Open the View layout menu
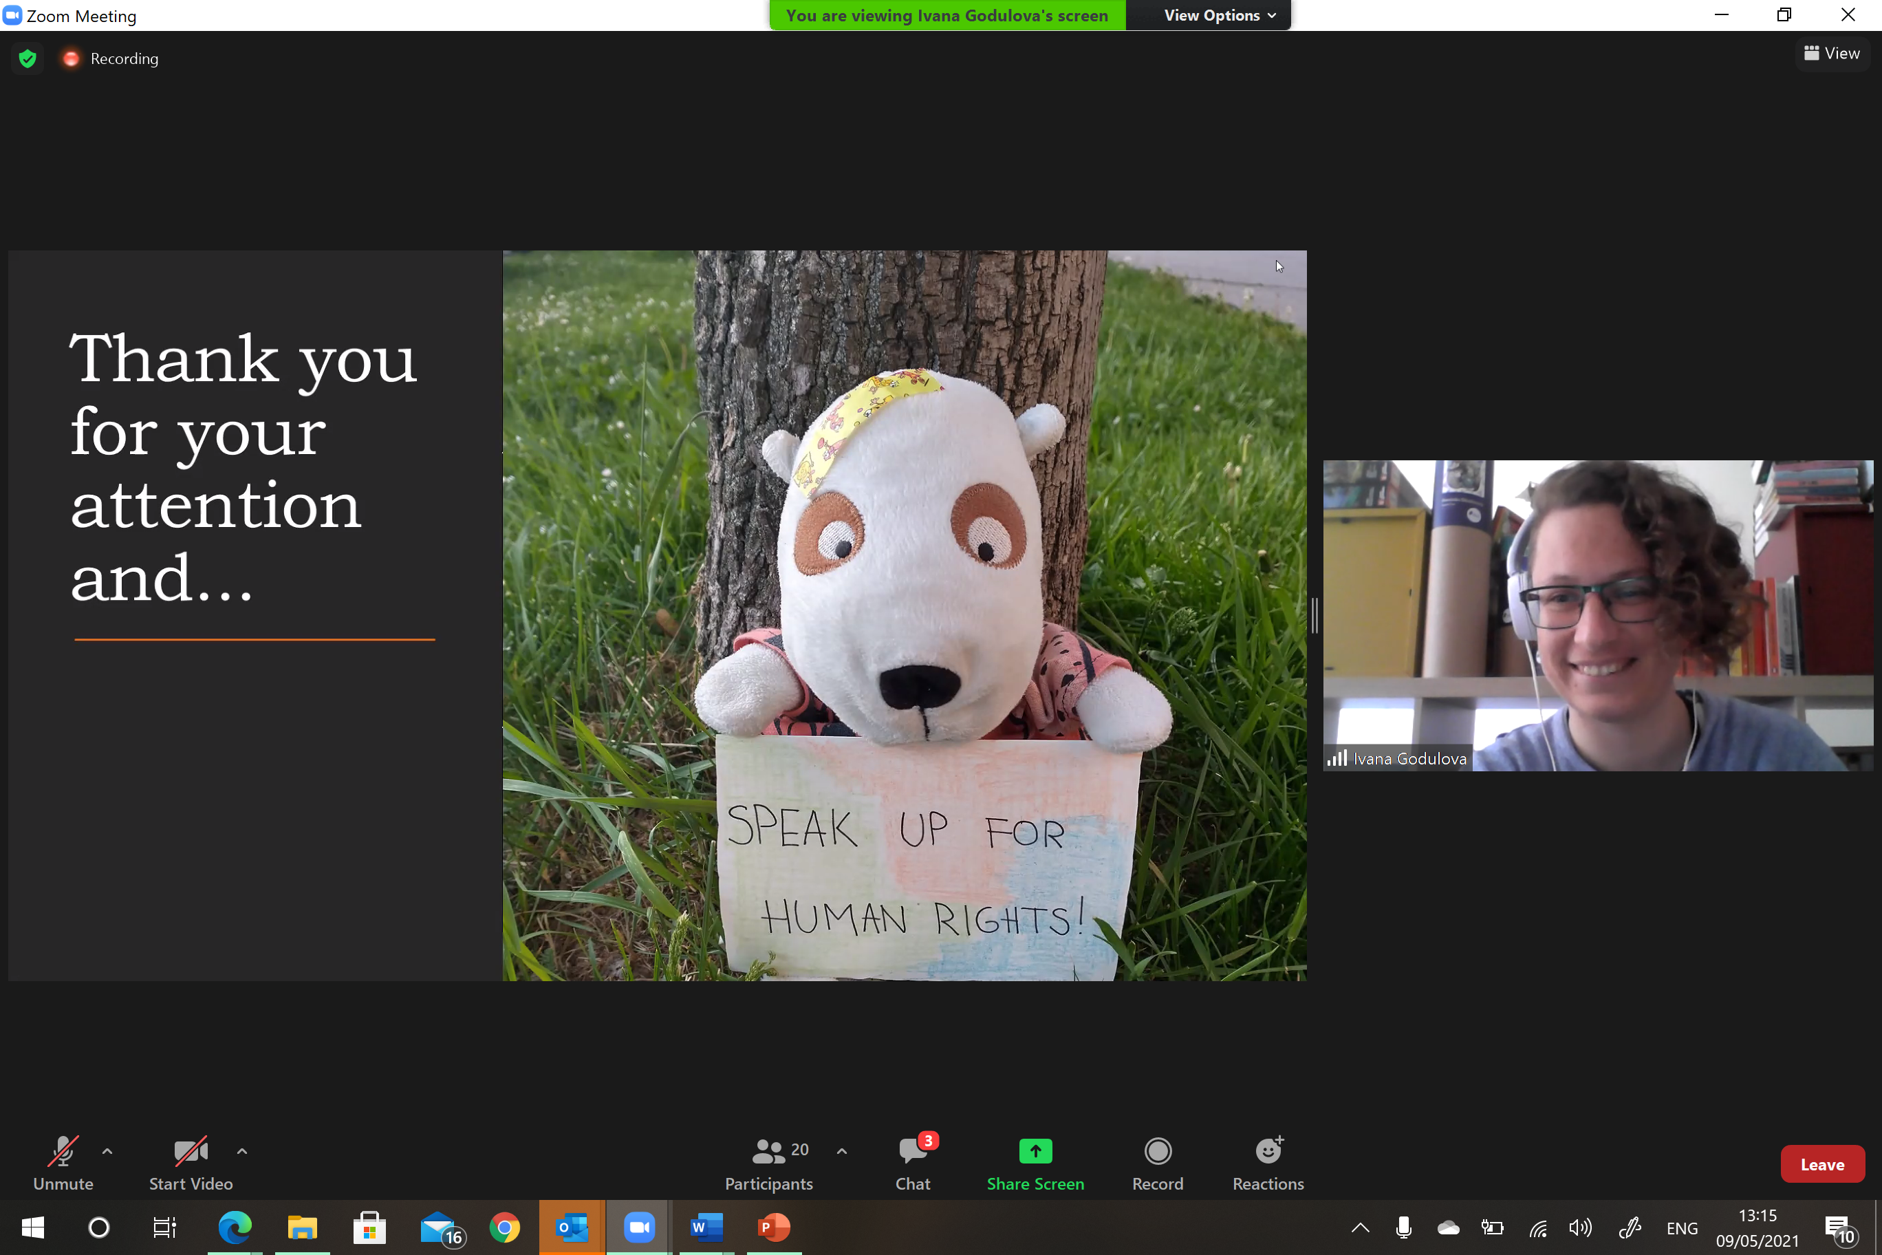This screenshot has height=1255, width=1882. pos(1832,54)
